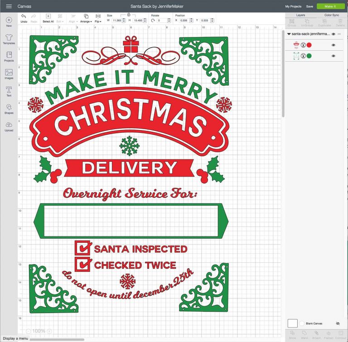Viewport: 348px width, 342px height.
Task: Hide the red layer
Action: coord(333,45)
